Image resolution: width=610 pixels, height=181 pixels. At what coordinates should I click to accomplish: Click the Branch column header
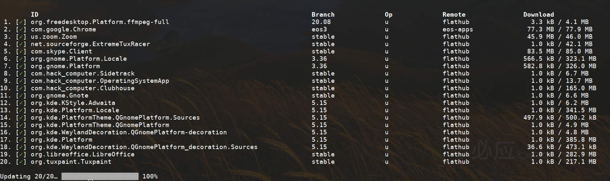click(x=323, y=15)
